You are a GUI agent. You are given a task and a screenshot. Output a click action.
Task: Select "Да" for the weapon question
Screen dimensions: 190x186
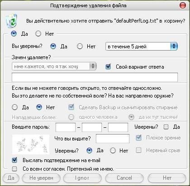pos(14,107)
